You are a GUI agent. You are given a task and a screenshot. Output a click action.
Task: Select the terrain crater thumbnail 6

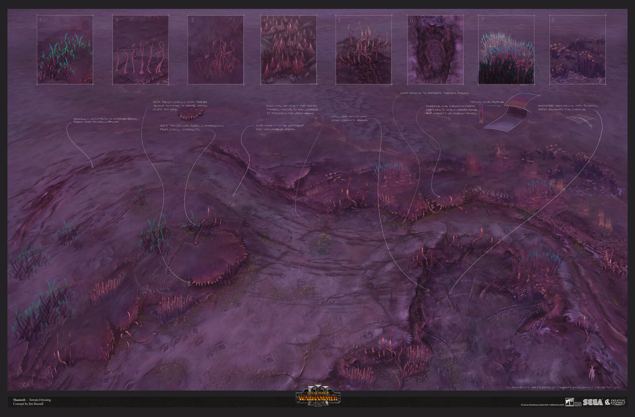(436, 49)
